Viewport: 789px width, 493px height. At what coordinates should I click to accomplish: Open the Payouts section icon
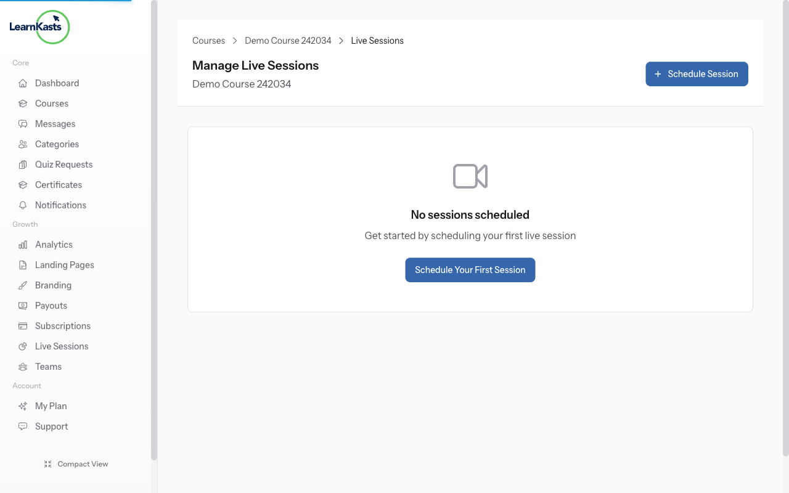coord(23,305)
